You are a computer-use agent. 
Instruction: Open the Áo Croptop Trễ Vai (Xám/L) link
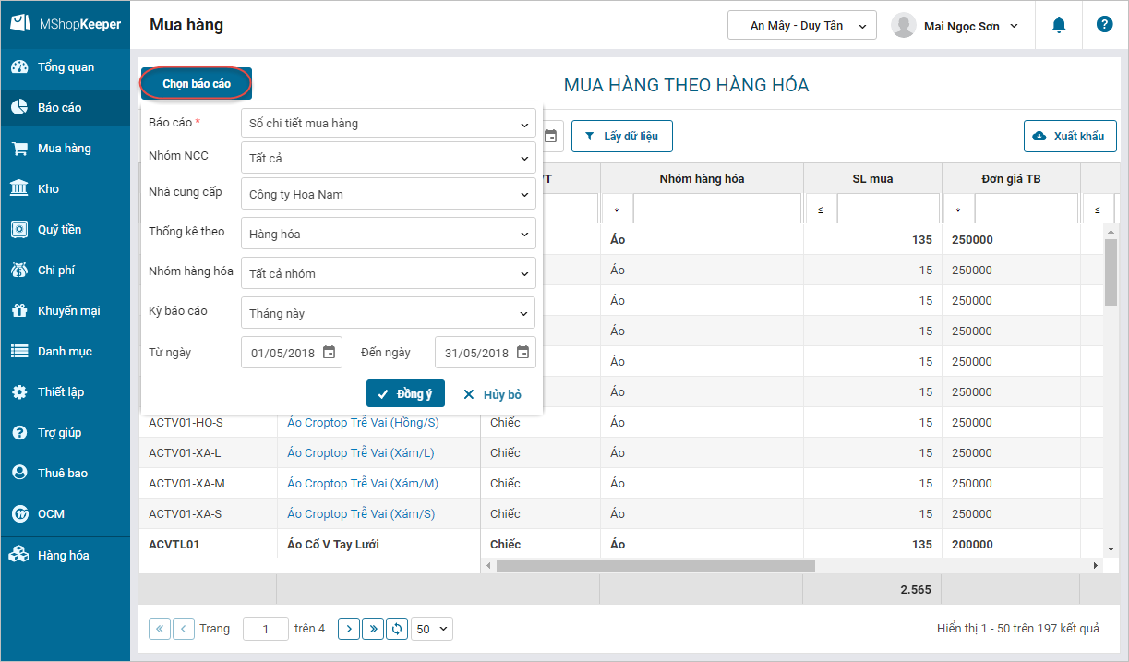pyautogui.click(x=361, y=453)
